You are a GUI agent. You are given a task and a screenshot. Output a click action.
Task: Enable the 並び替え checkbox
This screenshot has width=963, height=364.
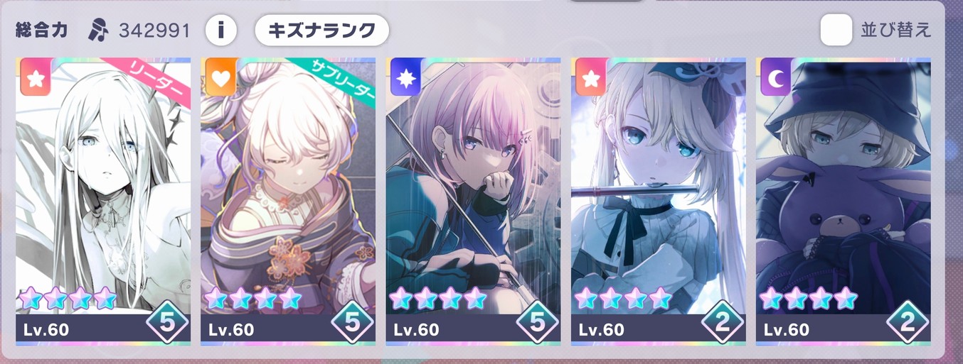point(836,30)
